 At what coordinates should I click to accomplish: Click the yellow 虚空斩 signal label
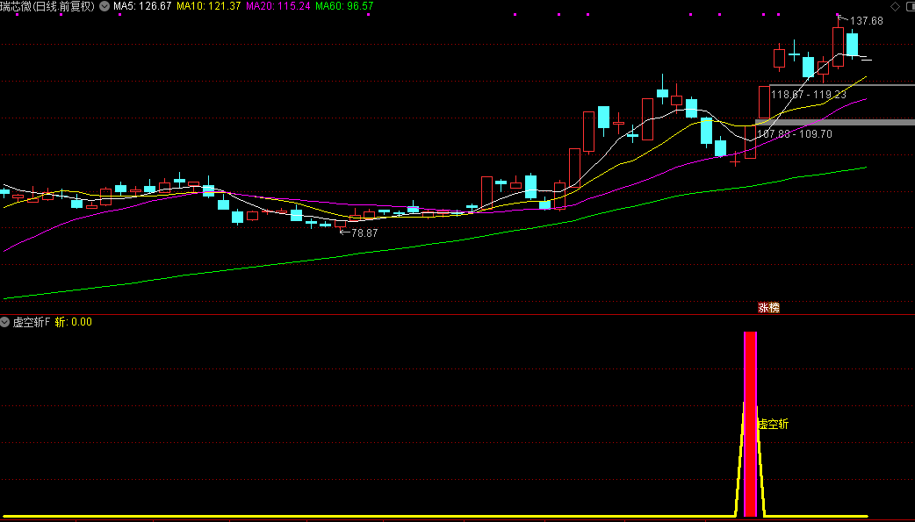click(774, 424)
